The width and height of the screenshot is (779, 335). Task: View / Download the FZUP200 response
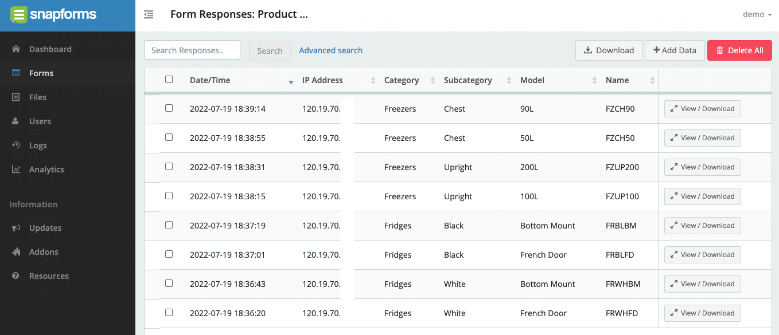pos(702,167)
